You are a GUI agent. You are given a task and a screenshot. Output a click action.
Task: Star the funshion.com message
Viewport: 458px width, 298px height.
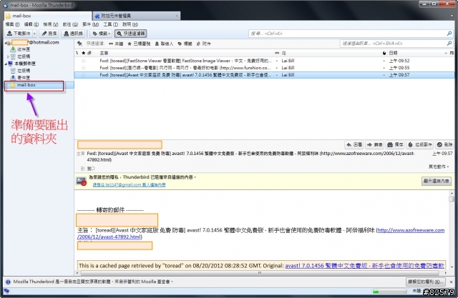[x=84, y=68]
